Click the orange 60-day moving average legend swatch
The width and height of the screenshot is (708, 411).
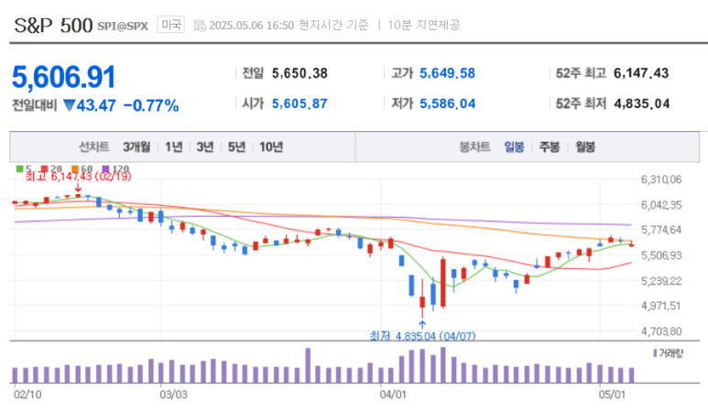[75, 168]
